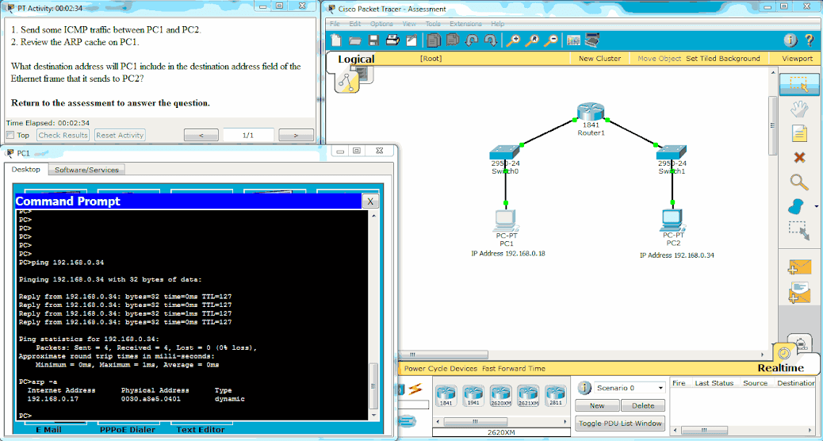
Task: Click the New scenario button
Action: point(597,405)
